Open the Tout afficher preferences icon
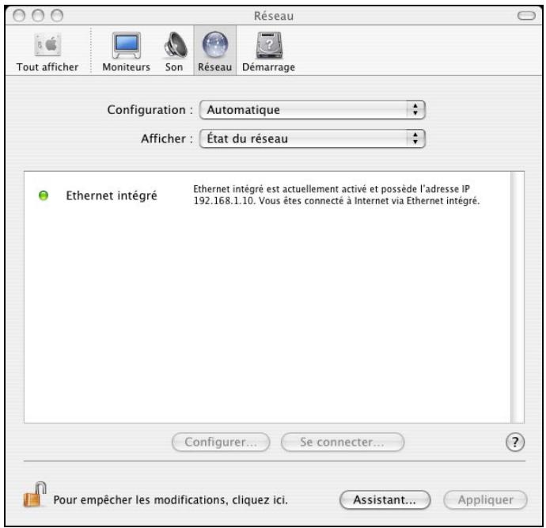Image resolution: width=546 pixels, height=528 pixels. coord(47,51)
